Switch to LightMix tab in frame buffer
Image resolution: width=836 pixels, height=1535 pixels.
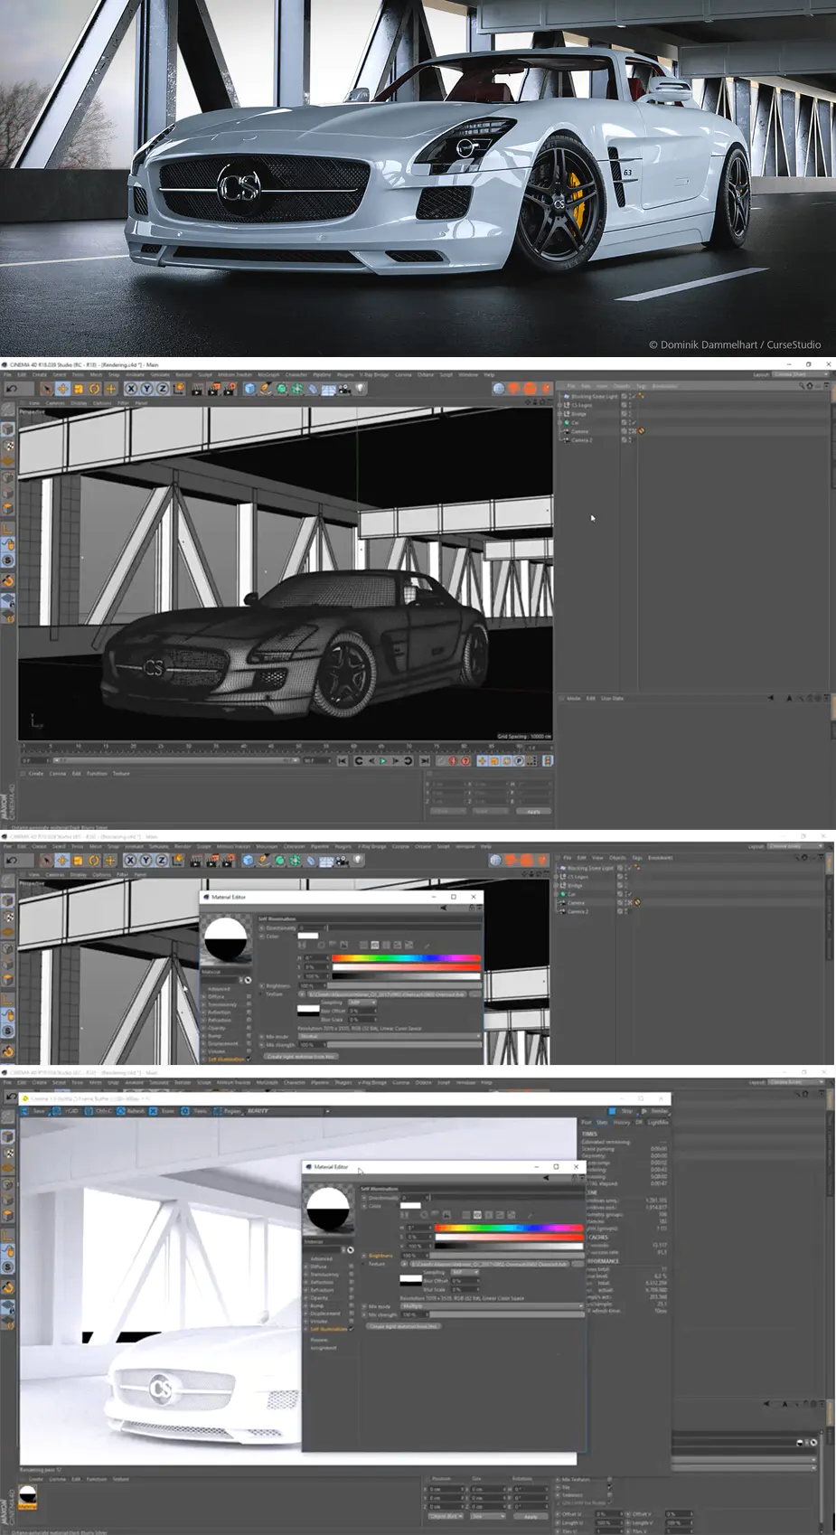pos(658,1122)
